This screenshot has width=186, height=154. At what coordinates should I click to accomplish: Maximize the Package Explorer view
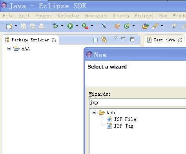pyautogui.click(x=132, y=39)
